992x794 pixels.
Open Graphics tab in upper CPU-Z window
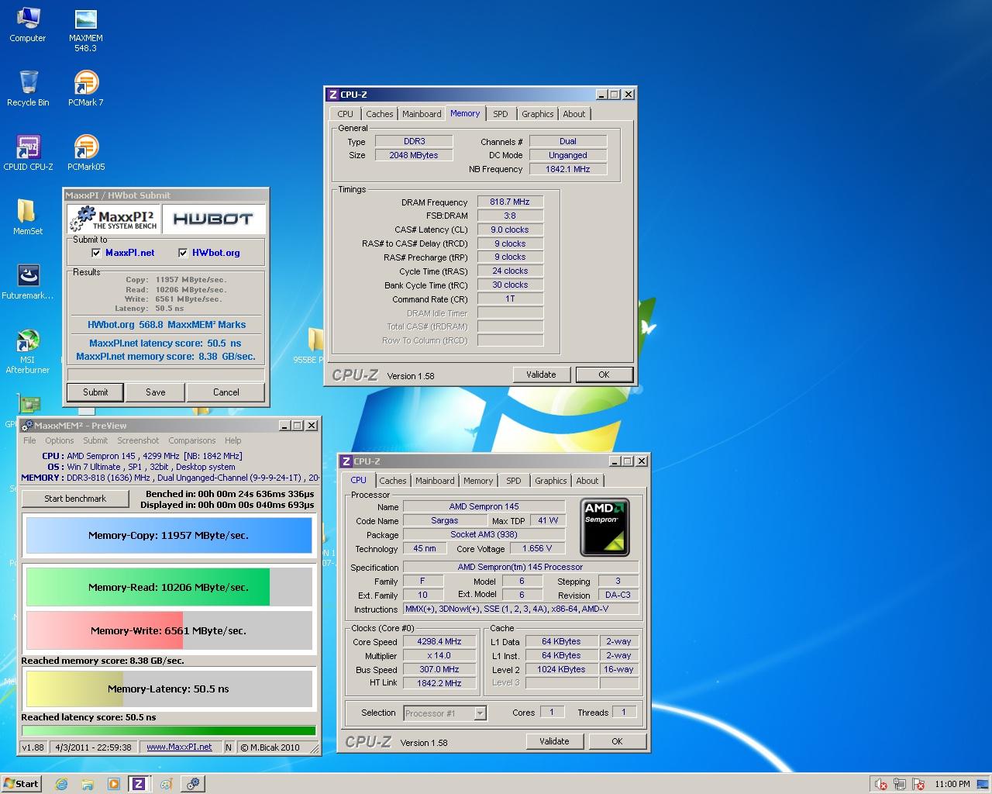537,114
